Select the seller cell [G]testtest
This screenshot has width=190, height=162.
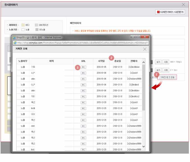point(134,85)
